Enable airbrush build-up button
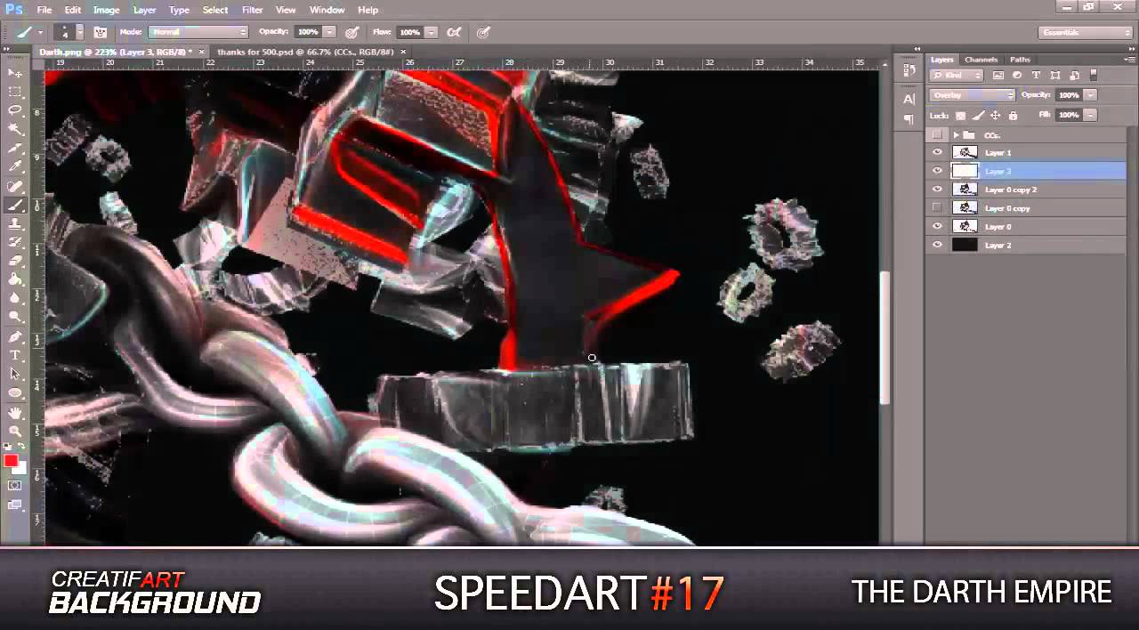Viewport: 1139px width, 630px height. [454, 32]
